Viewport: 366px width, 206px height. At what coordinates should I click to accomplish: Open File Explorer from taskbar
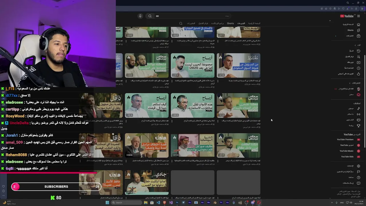pyautogui.click(x=146, y=203)
